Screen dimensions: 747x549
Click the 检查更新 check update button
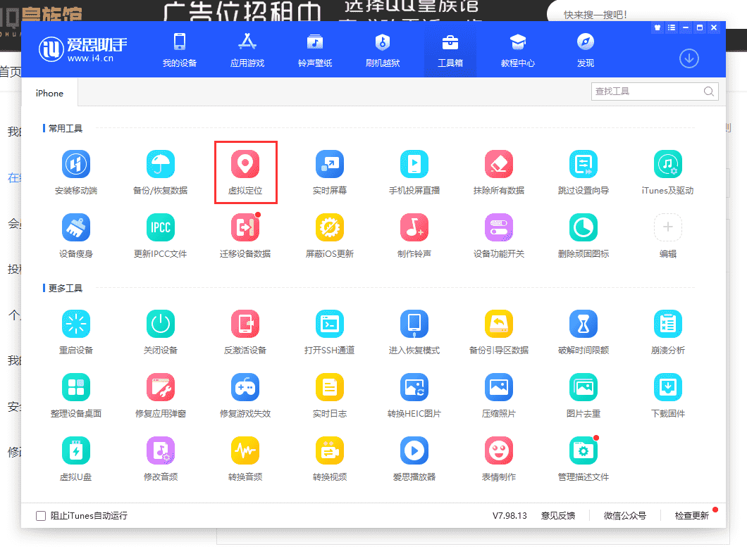point(691,516)
